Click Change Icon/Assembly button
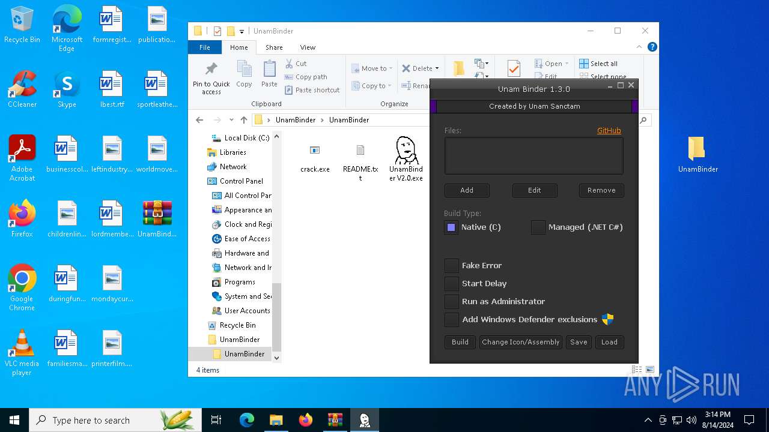The image size is (769, 432). (x=520, y=342)
